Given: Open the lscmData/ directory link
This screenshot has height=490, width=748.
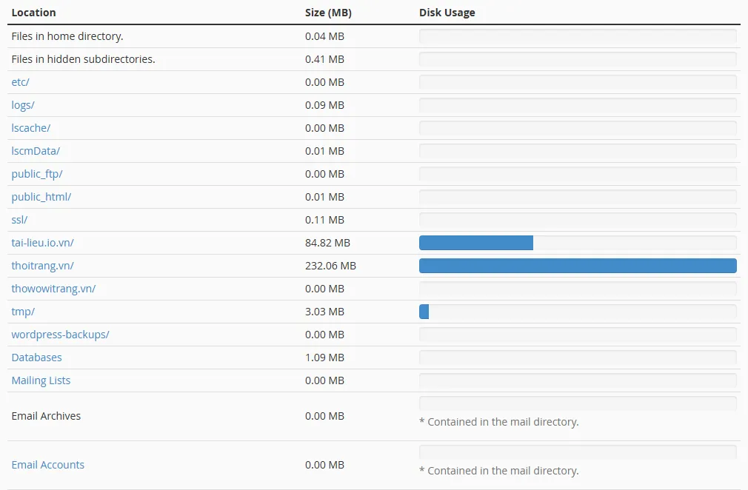Looking at the screenshot, I should [x=36, y=150].
